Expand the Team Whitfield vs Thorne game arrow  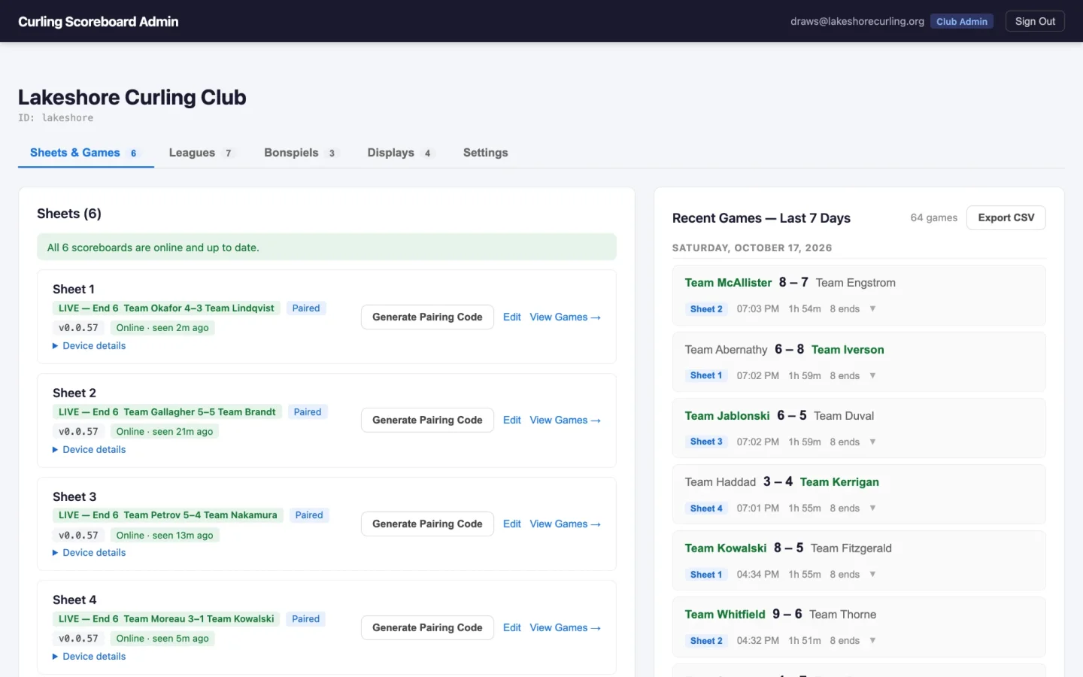(872, 640)
